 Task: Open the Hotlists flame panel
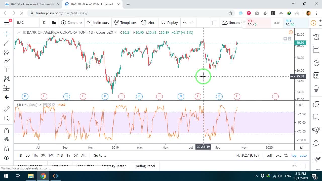[x=316, y=63]
